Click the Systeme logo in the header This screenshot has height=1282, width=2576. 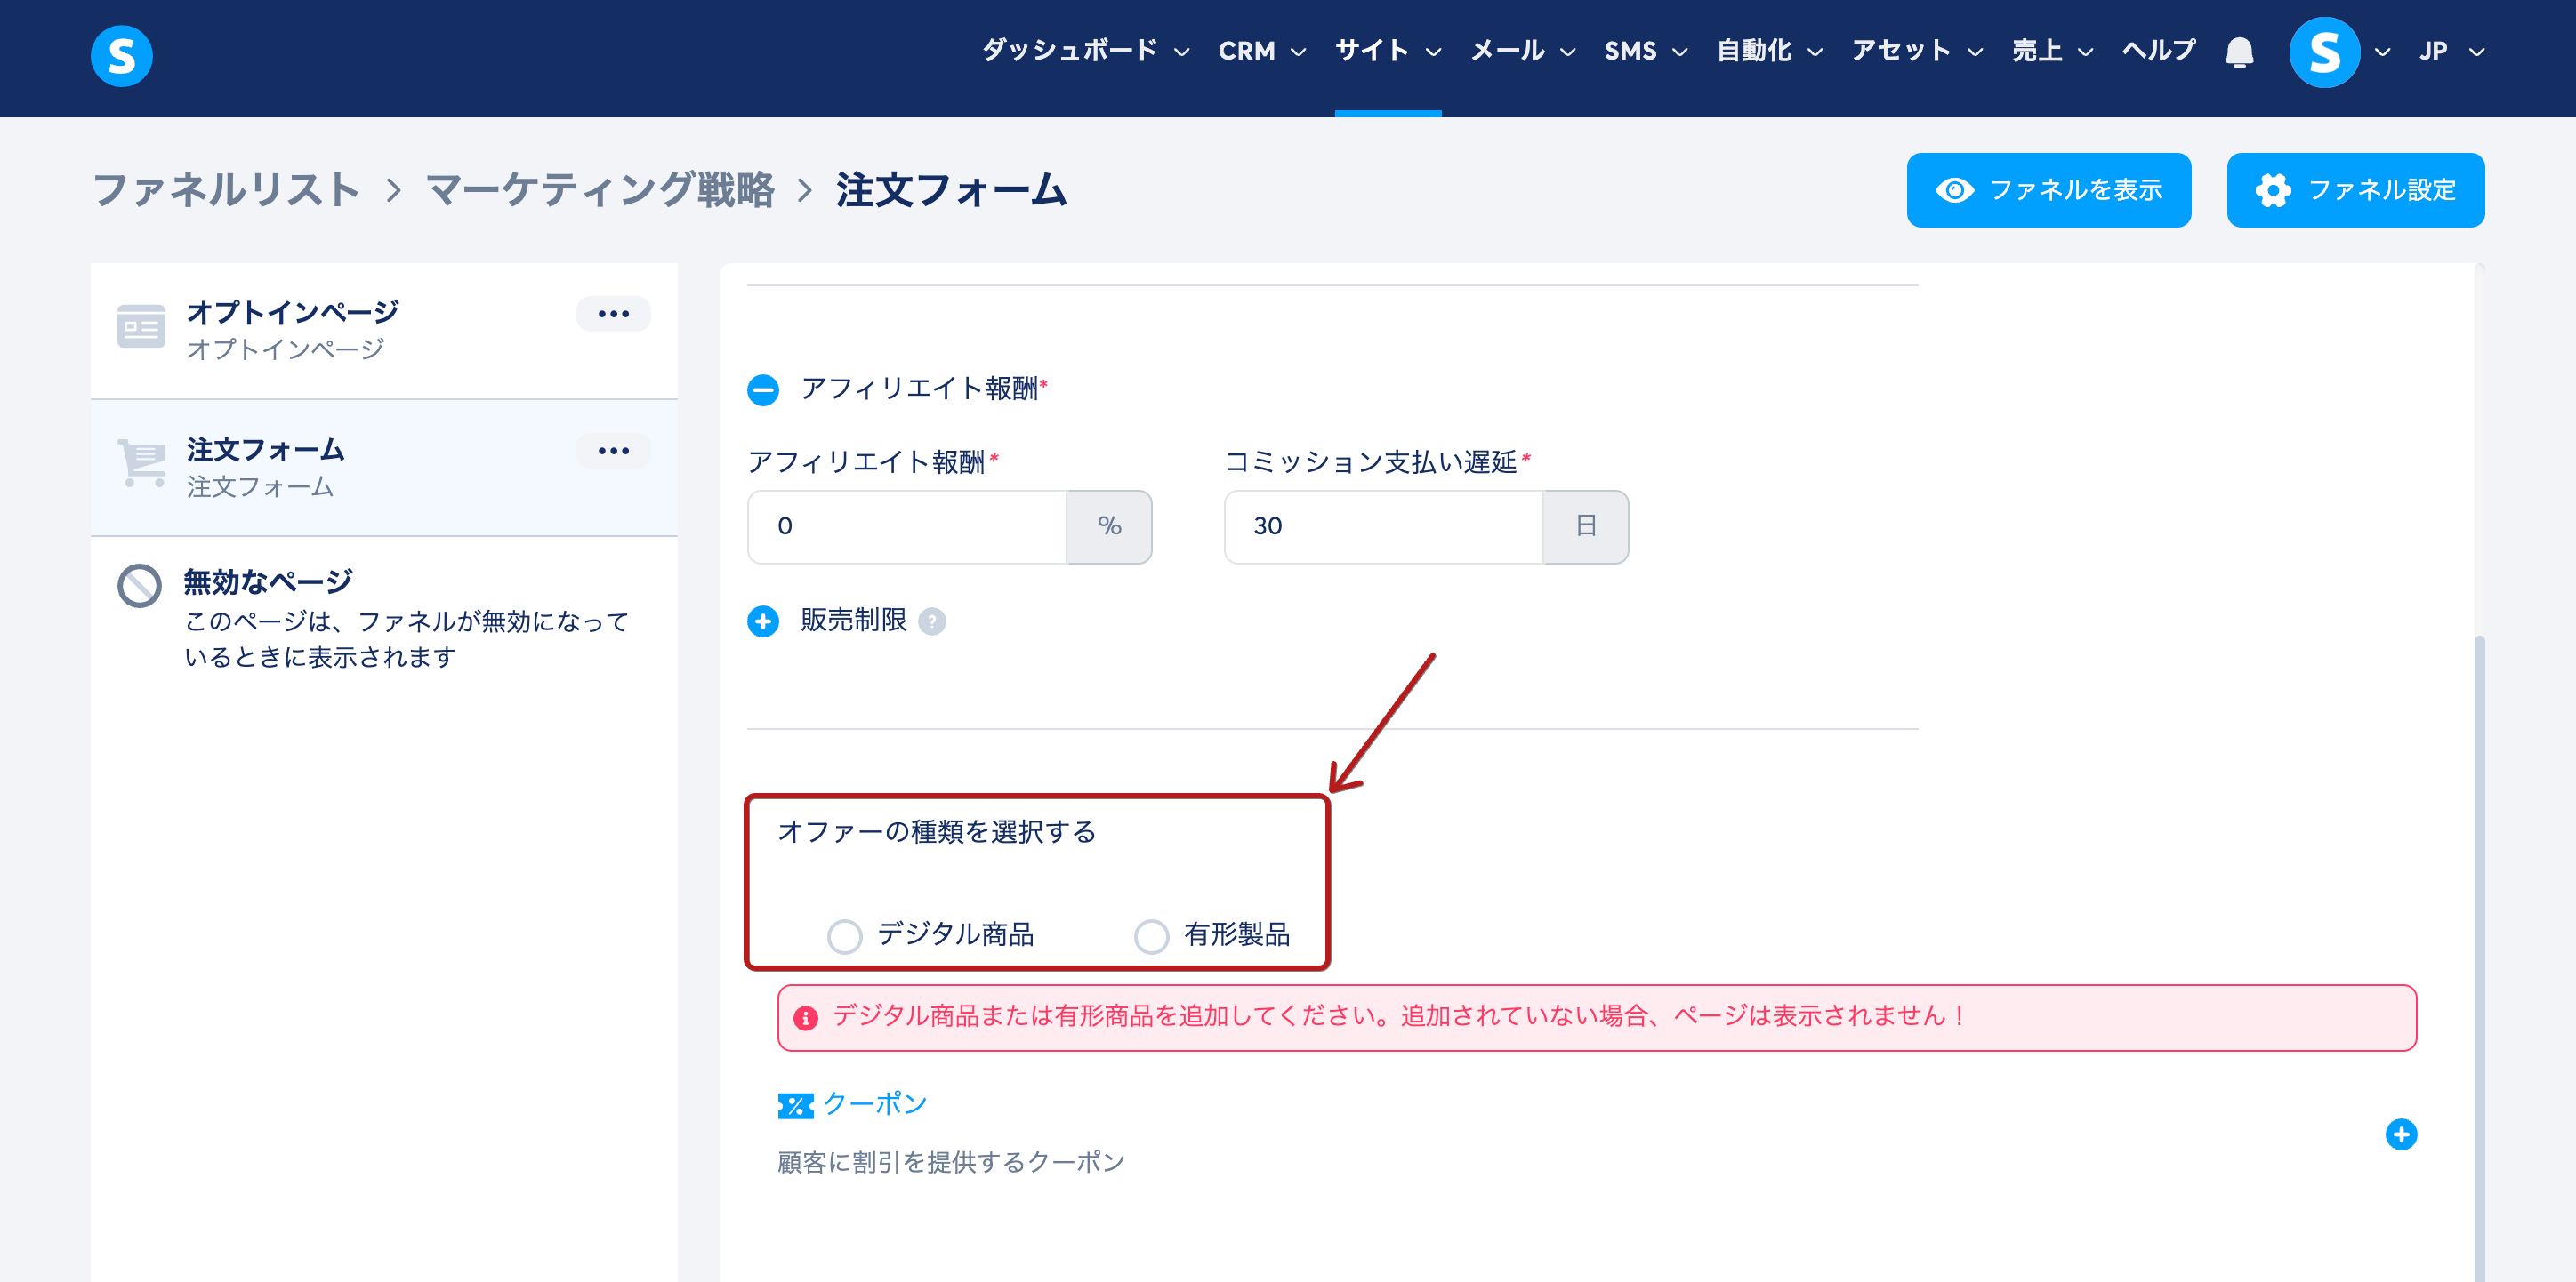pos(121,56)
